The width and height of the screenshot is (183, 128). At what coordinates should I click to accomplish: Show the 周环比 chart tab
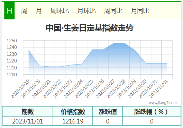[60, 11]
